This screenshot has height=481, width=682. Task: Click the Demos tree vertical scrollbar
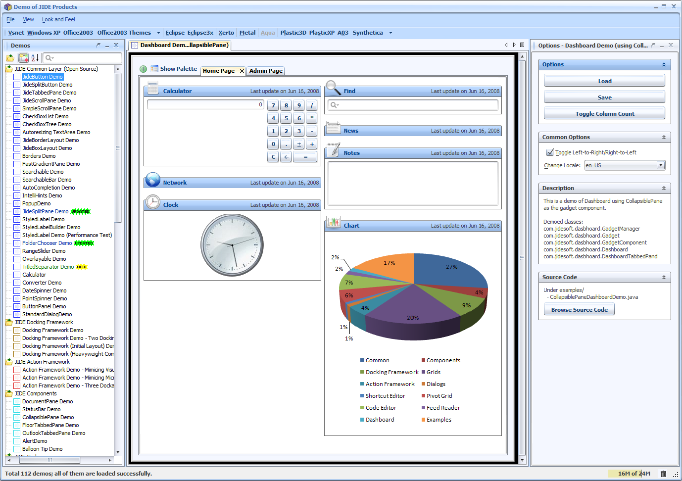click(118, 148)
